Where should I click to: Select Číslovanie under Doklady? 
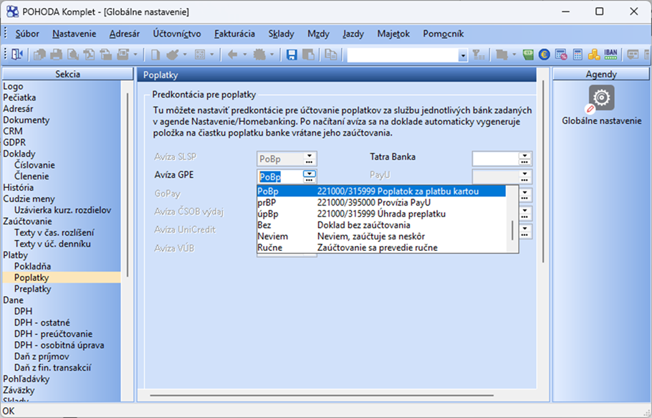click(34, 165)
